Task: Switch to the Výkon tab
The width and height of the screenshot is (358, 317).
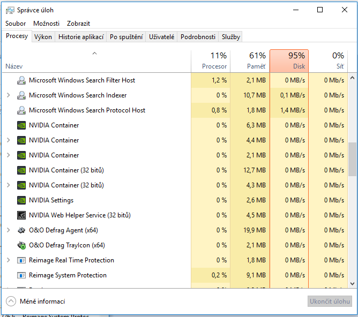Action: (43, 37)
